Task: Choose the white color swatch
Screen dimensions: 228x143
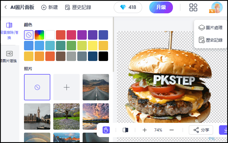Action: coord(50,35)
